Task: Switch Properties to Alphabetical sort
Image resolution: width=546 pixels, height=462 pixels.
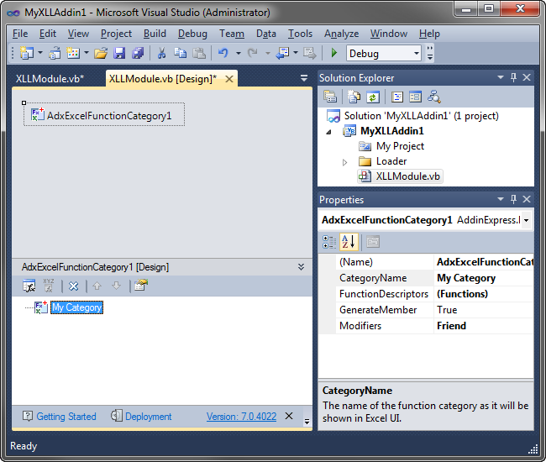Action: click(349, 242)
